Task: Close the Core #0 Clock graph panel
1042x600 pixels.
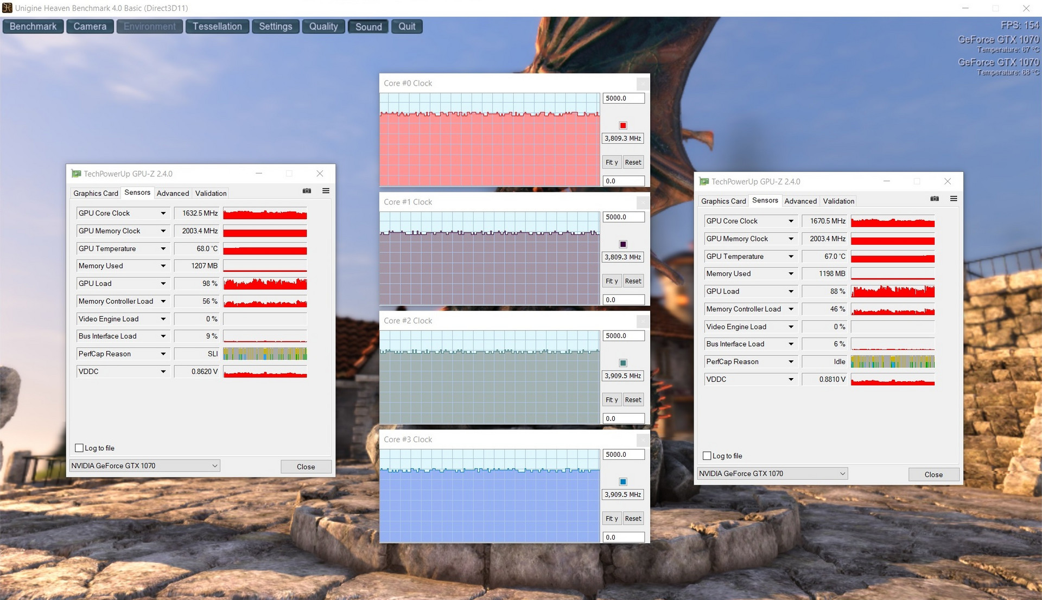Action: click(643, 84)
